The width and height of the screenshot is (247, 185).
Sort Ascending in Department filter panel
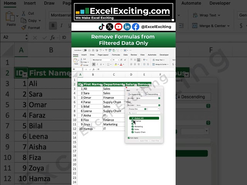[135, 94]
